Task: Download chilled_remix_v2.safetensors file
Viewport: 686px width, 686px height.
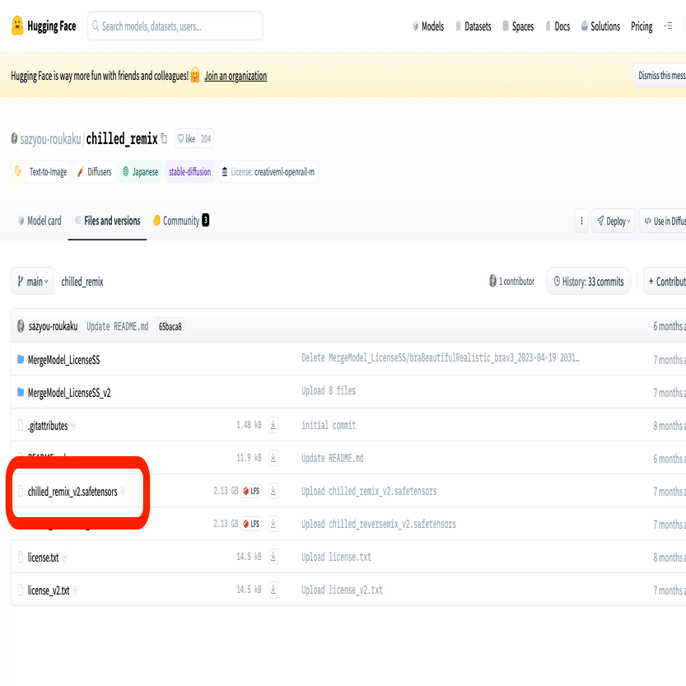Action: pos(273,491)
